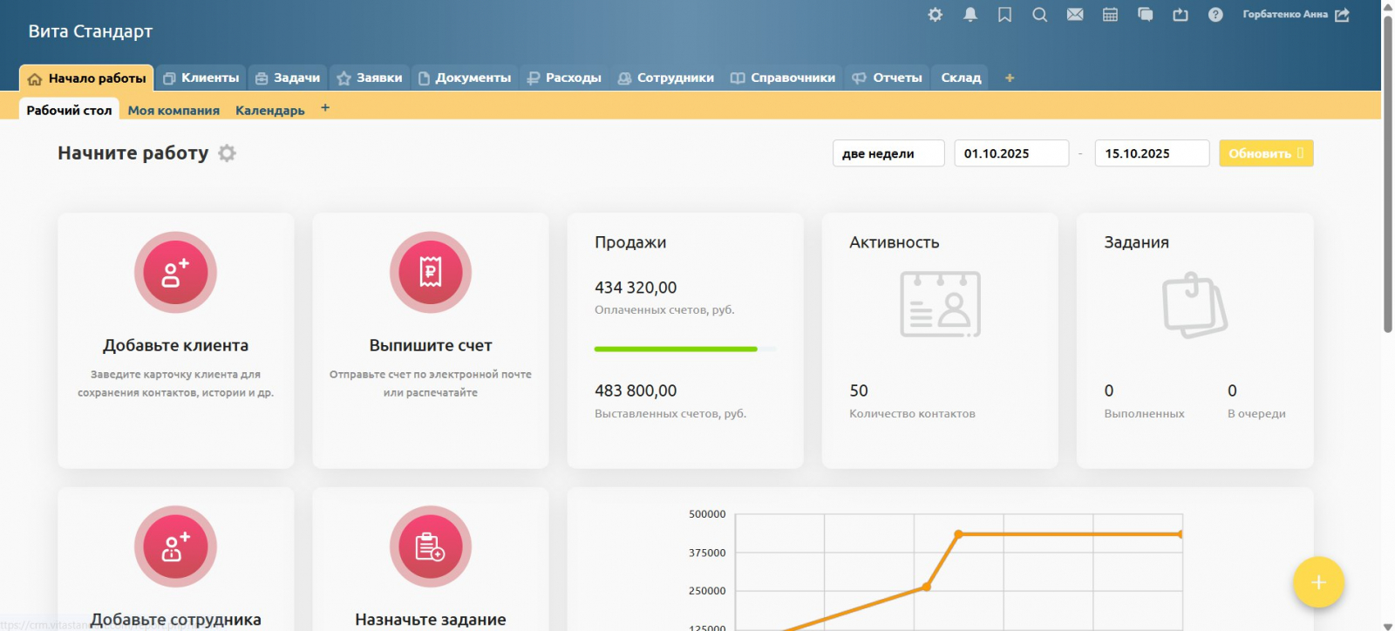Click the Выпишите счет round icon

(430, 273)
